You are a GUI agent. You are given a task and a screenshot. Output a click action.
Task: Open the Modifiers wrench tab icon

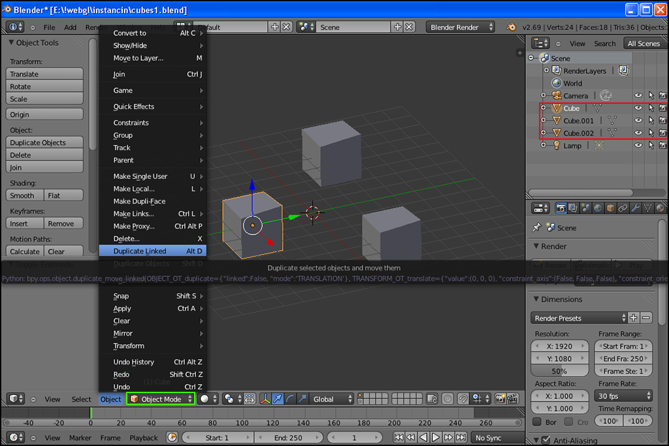coord(635,208)
